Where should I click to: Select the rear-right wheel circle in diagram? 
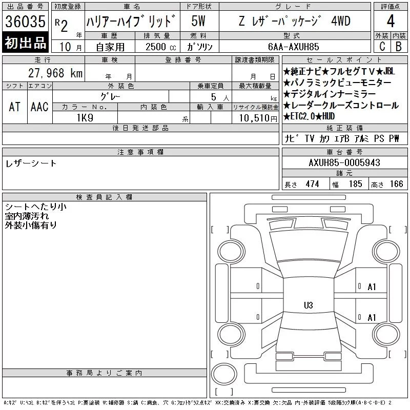click(x=386, y=334)
